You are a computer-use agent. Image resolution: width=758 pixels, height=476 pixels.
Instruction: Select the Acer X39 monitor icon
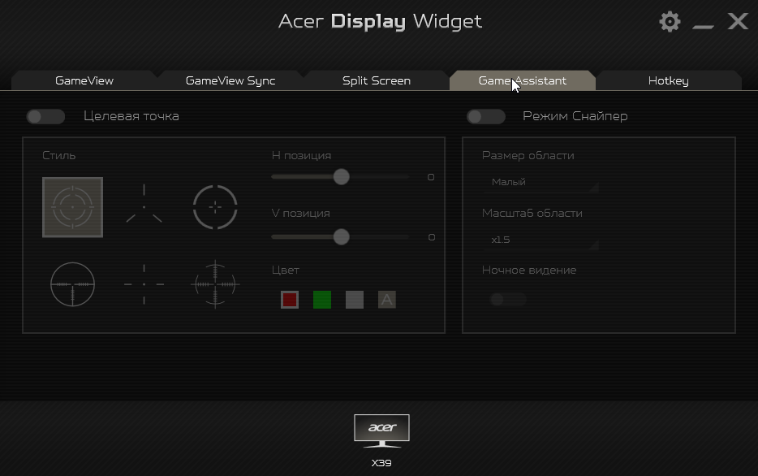pos(381,431)
